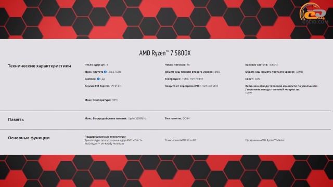Click the info icon next to Макс. частота
Image resolution: width=333 pixels, height=187 pixels.
point(105,72)
